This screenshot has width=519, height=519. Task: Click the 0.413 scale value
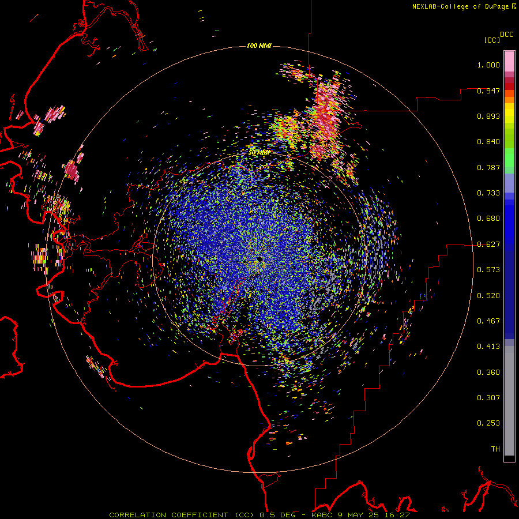pyautogui.click(x=488, y=347)
